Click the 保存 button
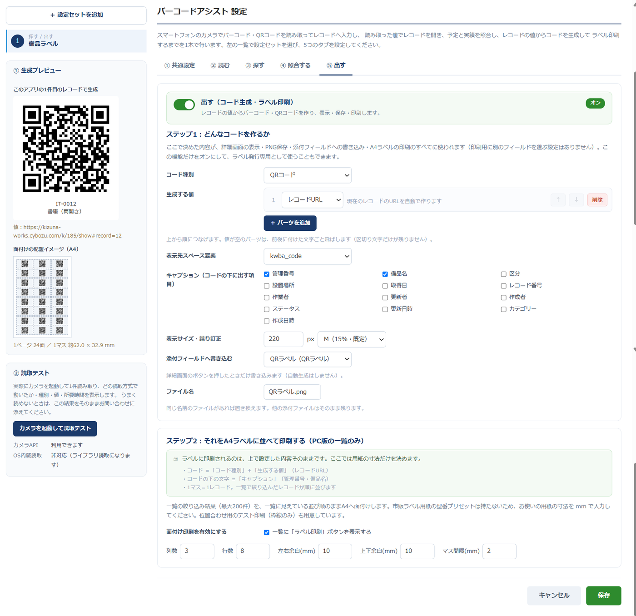The image size is (636, 616). [604, 596]
